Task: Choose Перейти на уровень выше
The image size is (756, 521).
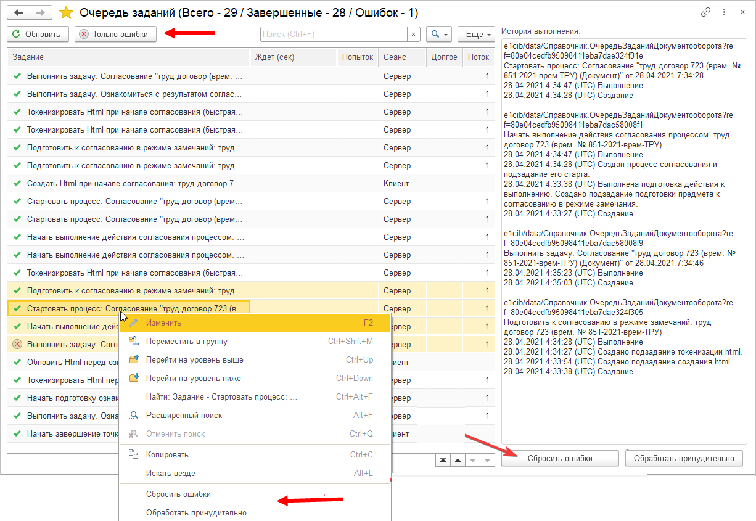Action: [x=255, y=359]
